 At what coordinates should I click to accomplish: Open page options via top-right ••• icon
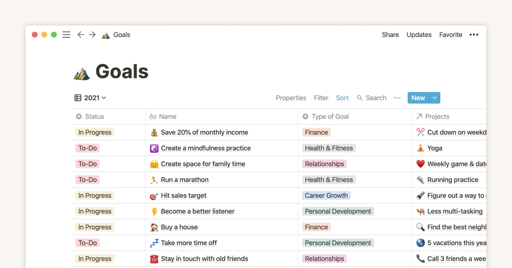[474, 34]
